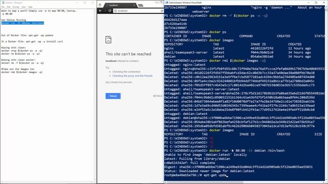Click PowerShell horizontal scrollbar thumb
Screen dimensions: 328x184
(x=205, y=182)
